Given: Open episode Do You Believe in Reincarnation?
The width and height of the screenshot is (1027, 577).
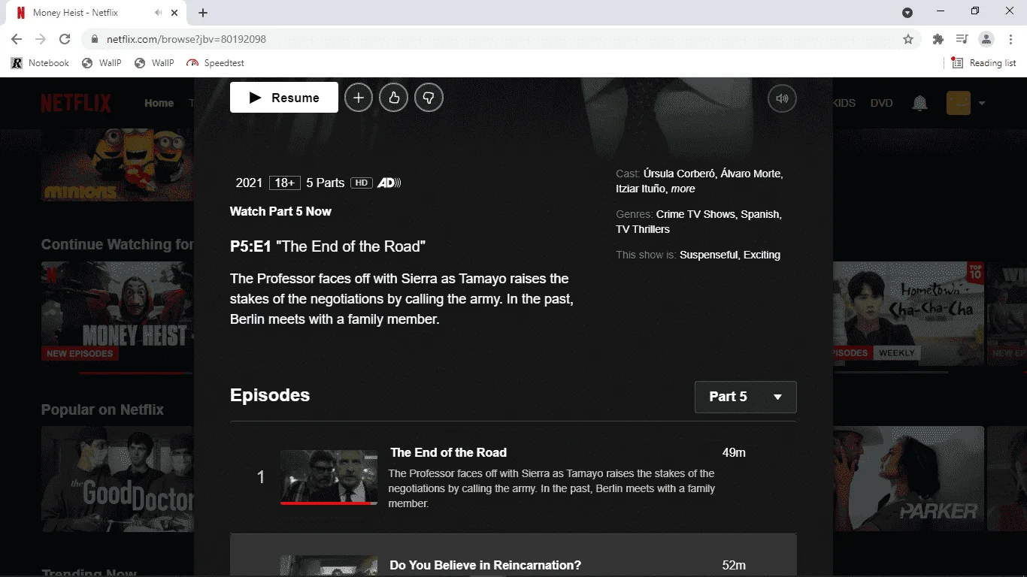Looking at the screenshot, I should click(486, 565).
